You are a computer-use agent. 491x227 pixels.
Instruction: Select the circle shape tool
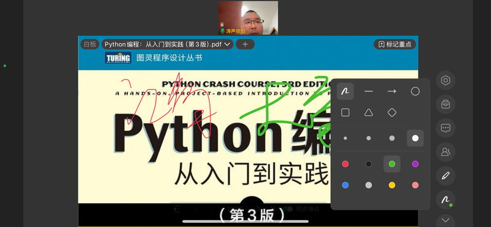(416, 91)
